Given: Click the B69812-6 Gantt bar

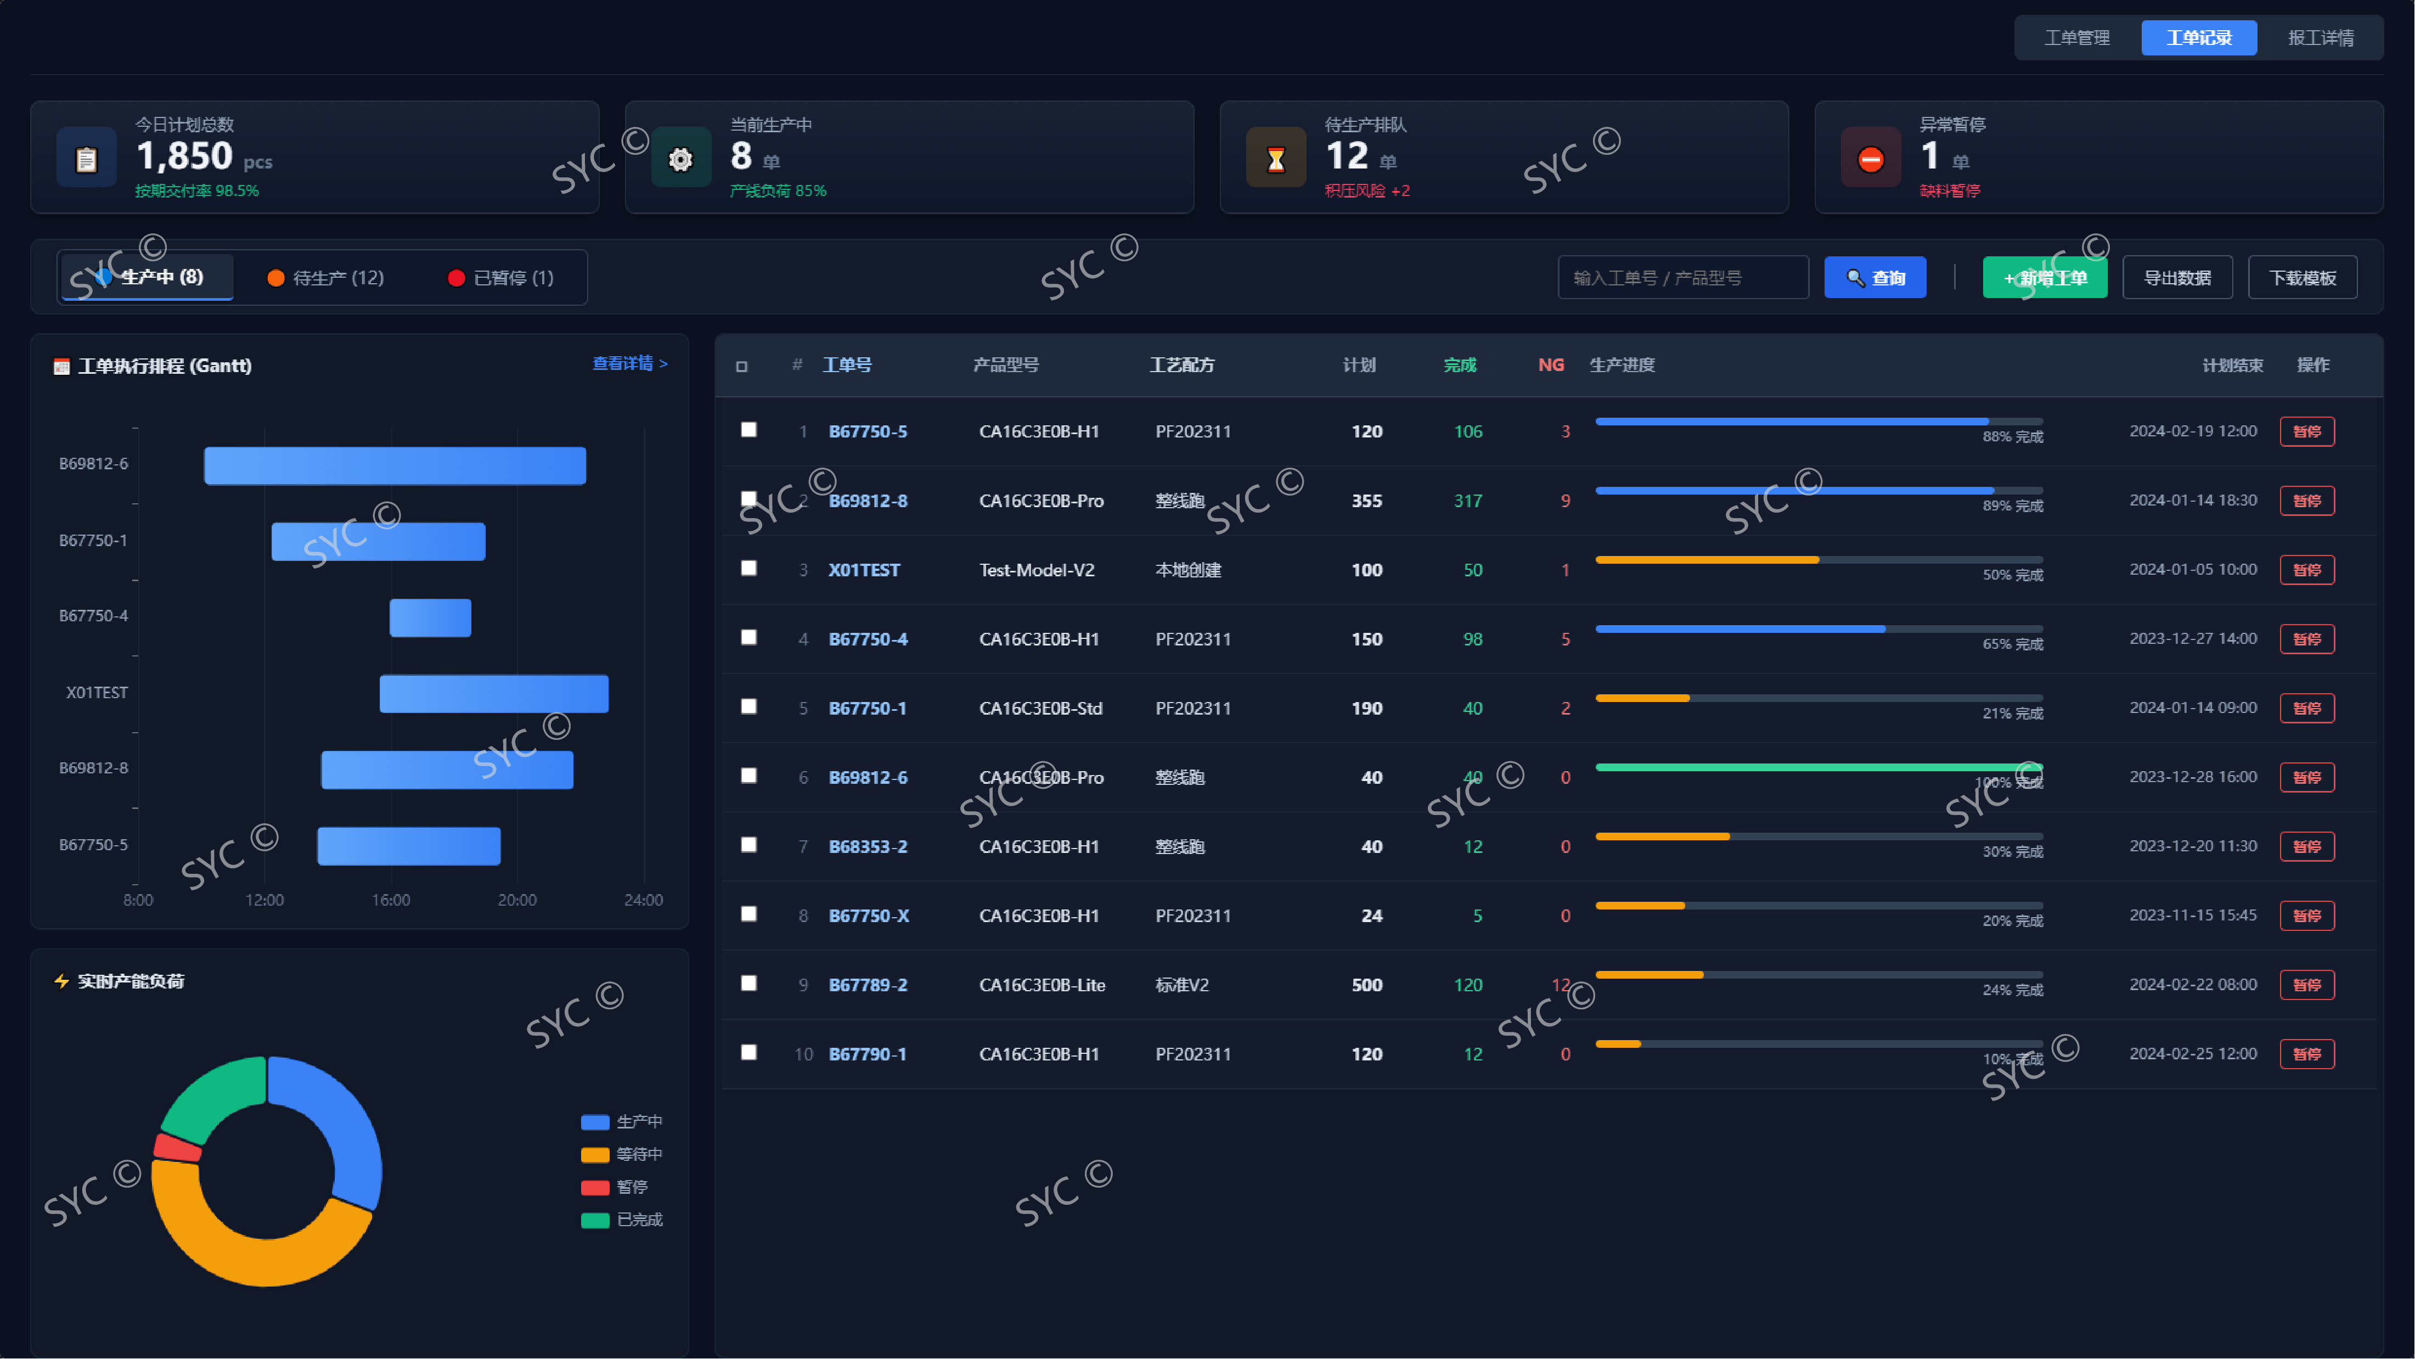Looking at the screenshot, I should (x=395, y=465).
